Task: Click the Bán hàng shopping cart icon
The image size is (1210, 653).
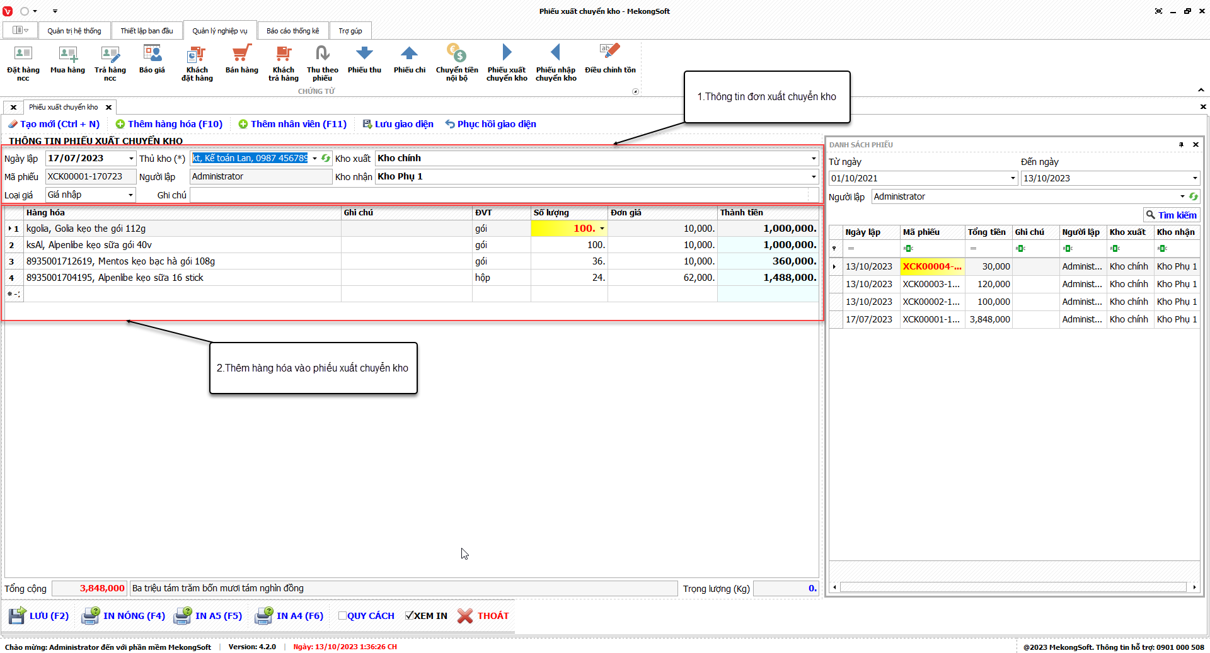Action: 241,55
